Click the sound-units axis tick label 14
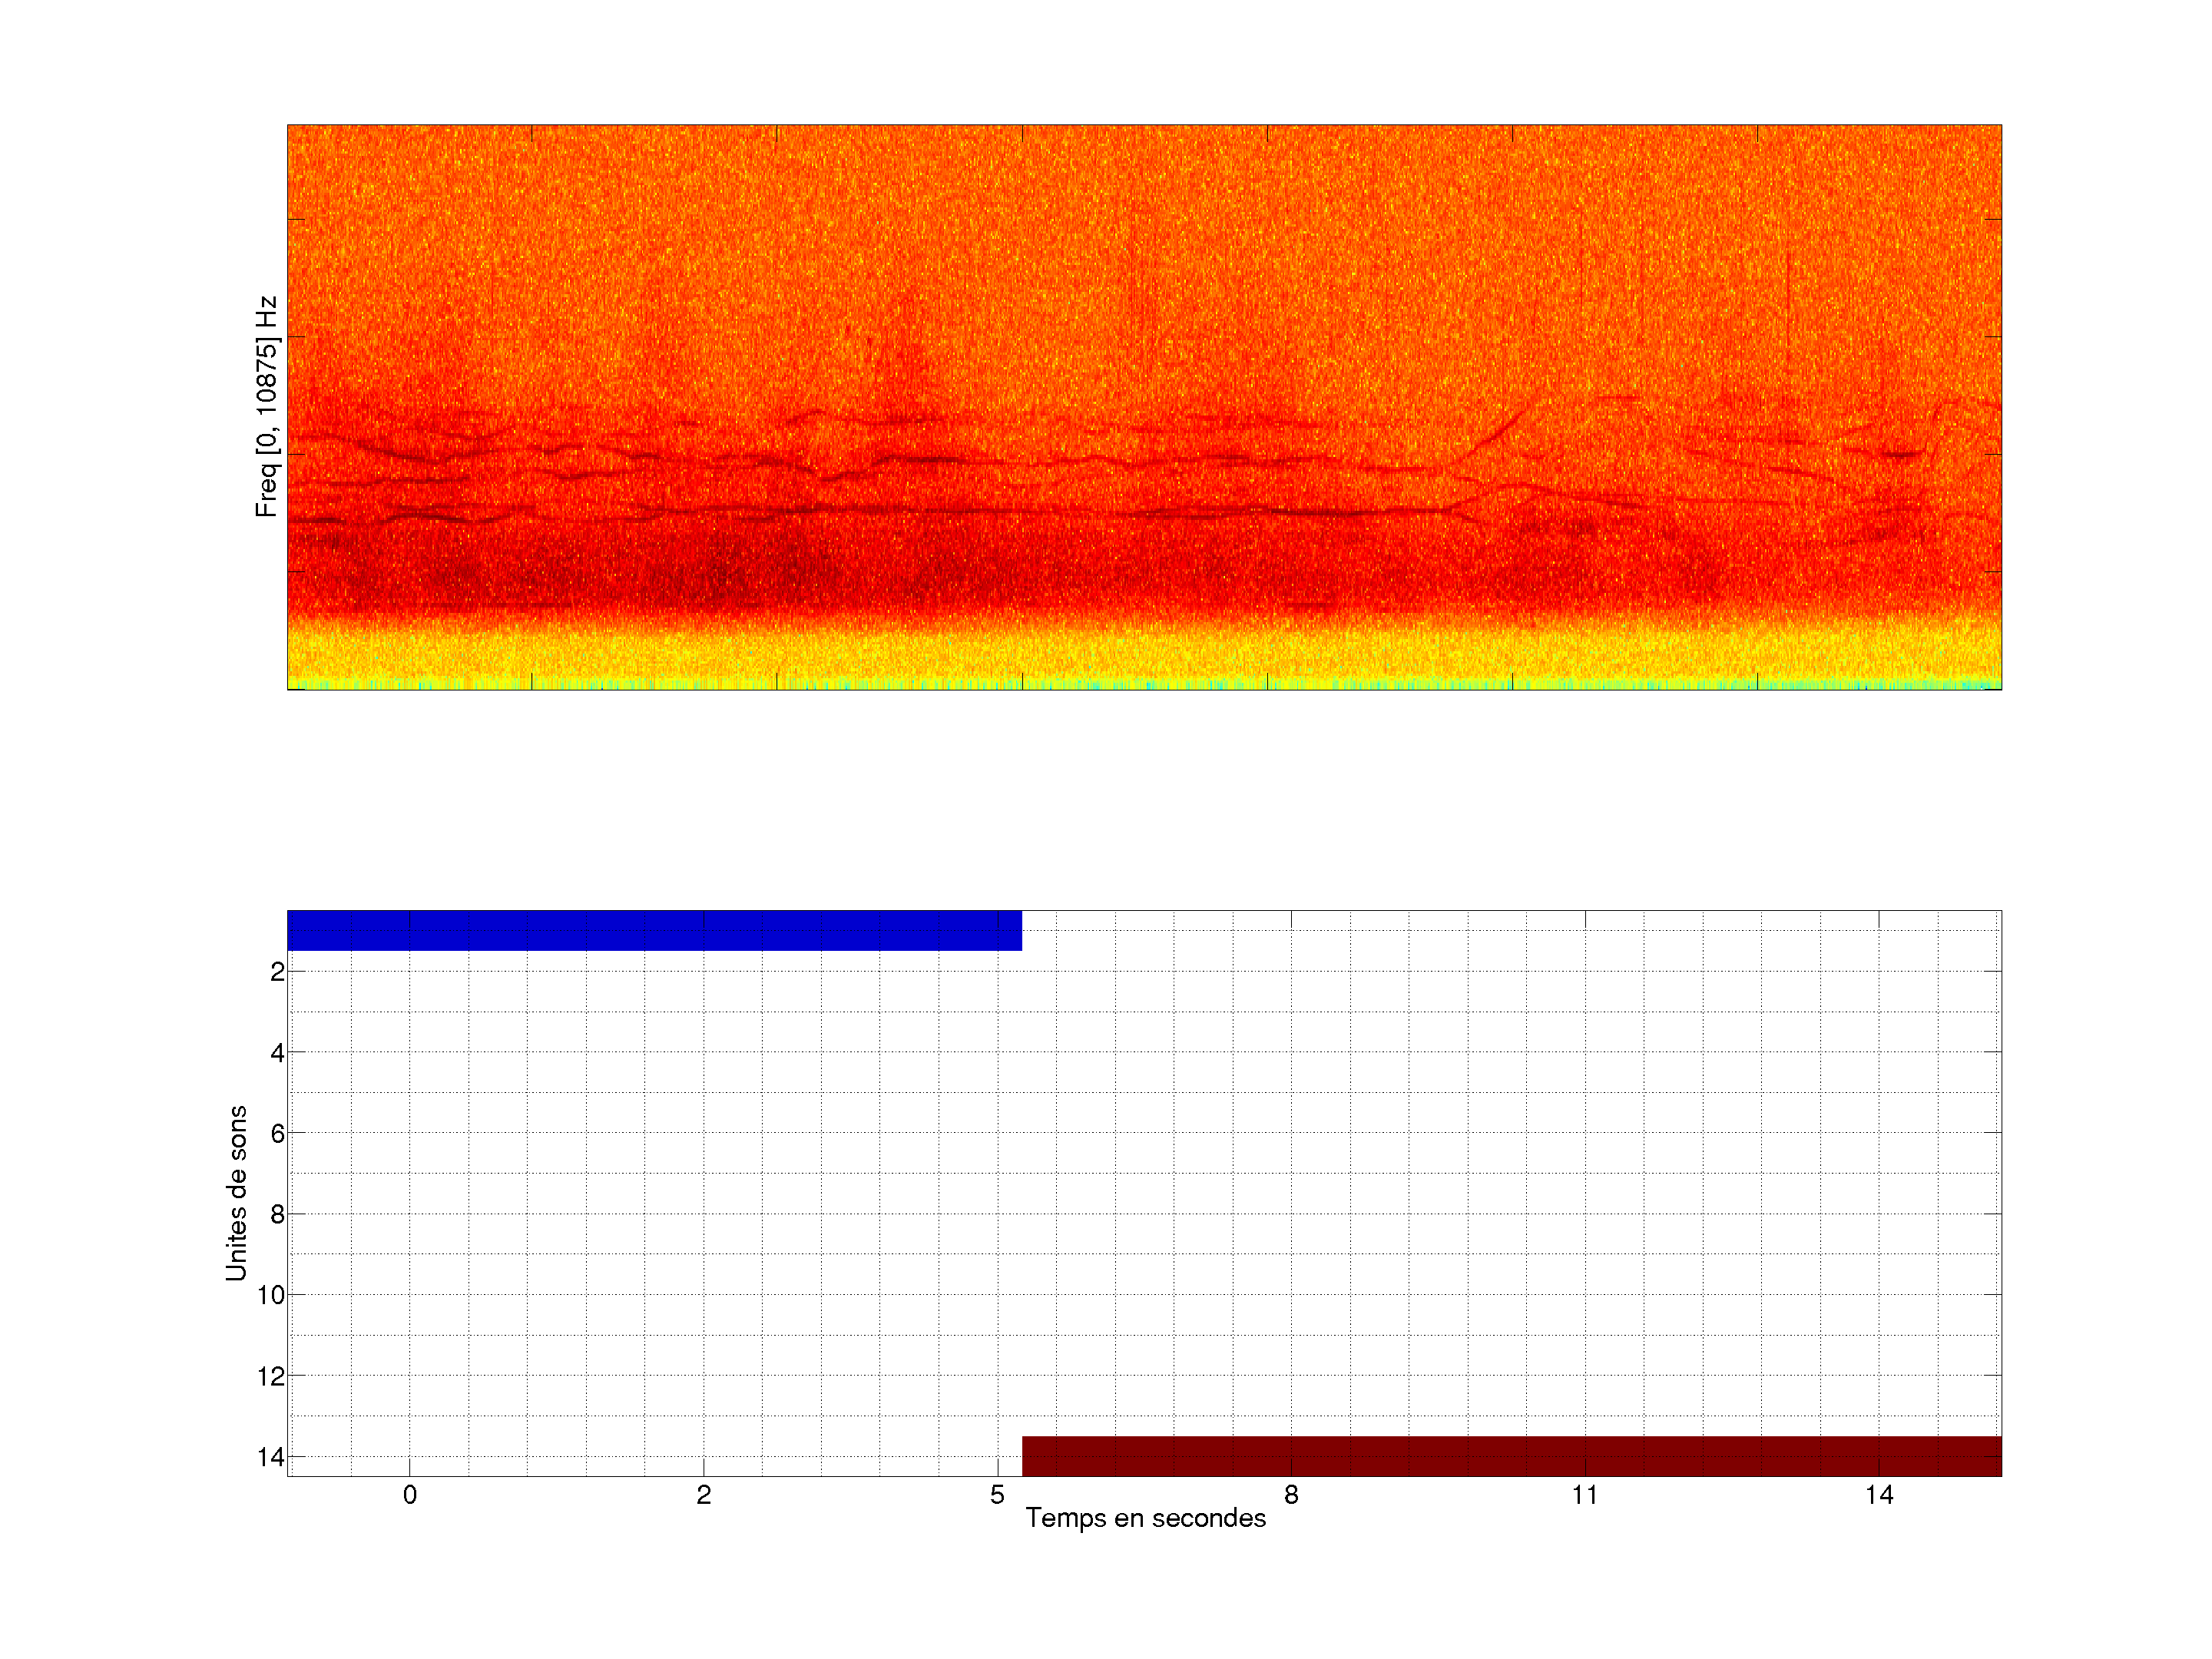The width and height of the screenshot is (2212, 1659). click(271, 1457)
